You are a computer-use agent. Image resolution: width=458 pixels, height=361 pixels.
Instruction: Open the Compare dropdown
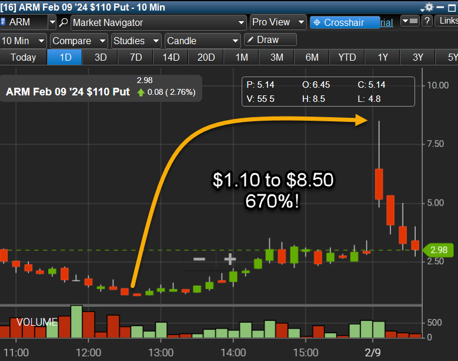[79, 41]
